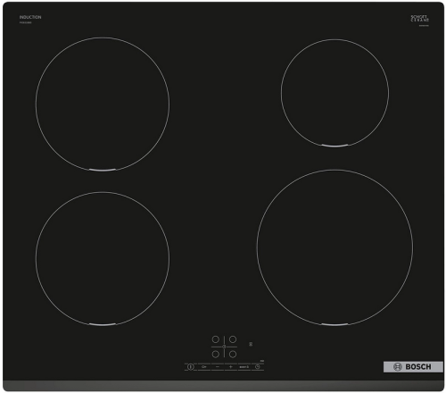Click the rear-right small cooking zone ring

tap(334, 93)
